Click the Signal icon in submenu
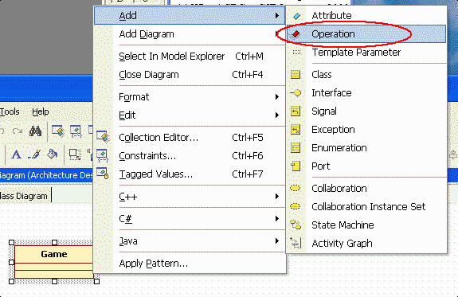Image resolution: width=458 pixels, height=297 pixels. (296, 111)
